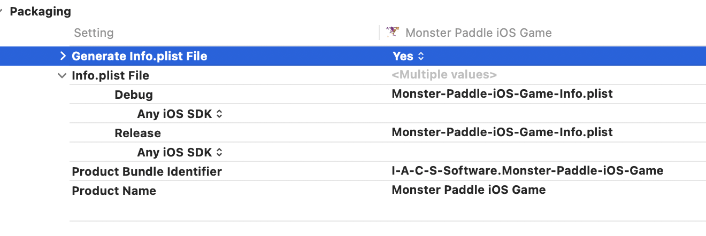Open Any iOS SDK popup under Release
The width and height of the screenshot is (706, 236).
180,152
